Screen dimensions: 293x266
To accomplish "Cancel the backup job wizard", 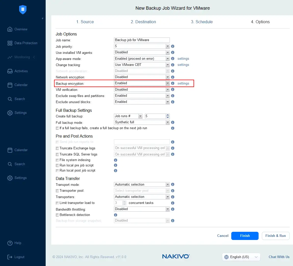I will click(223, 236).
